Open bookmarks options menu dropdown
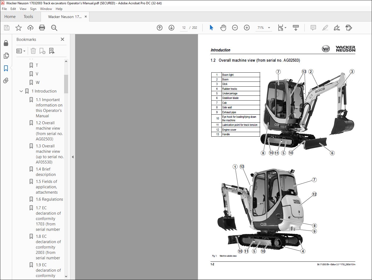 [21, 51]
